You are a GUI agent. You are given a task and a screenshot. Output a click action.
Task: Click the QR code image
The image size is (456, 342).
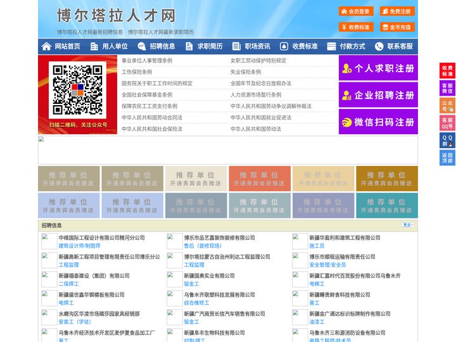77,90
